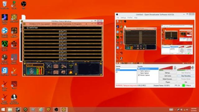199x112 pixels.
Task: Switch to OBS from the taskbar
Action: [x=56, y=110]
